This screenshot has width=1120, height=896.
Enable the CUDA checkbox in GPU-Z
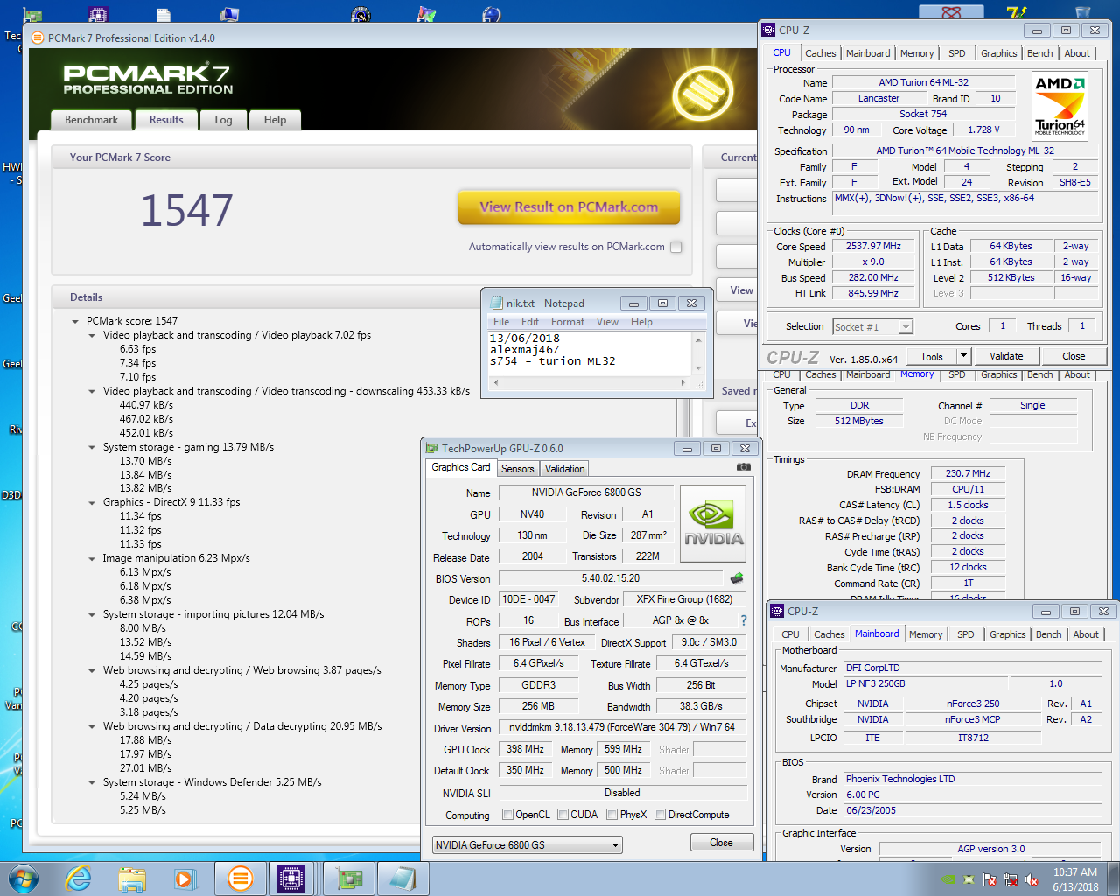tap(563, 815)
